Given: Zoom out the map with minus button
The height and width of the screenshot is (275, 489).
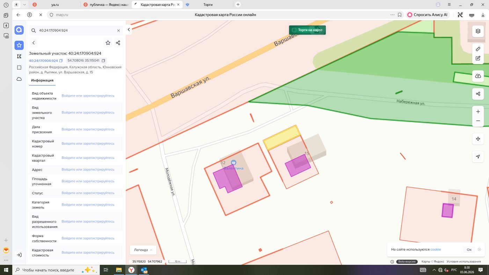Looking at the screenshot, I should click(x=478, y=121).
